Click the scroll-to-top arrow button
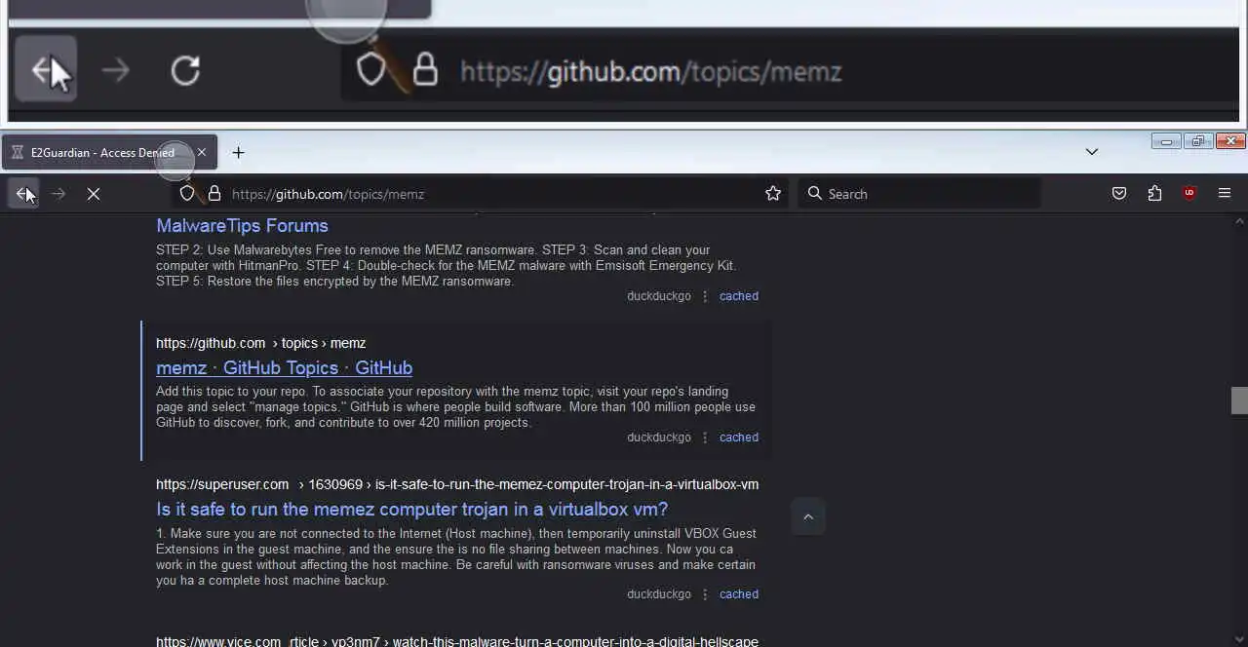The image size is (1248, 647). coord(808,517)
